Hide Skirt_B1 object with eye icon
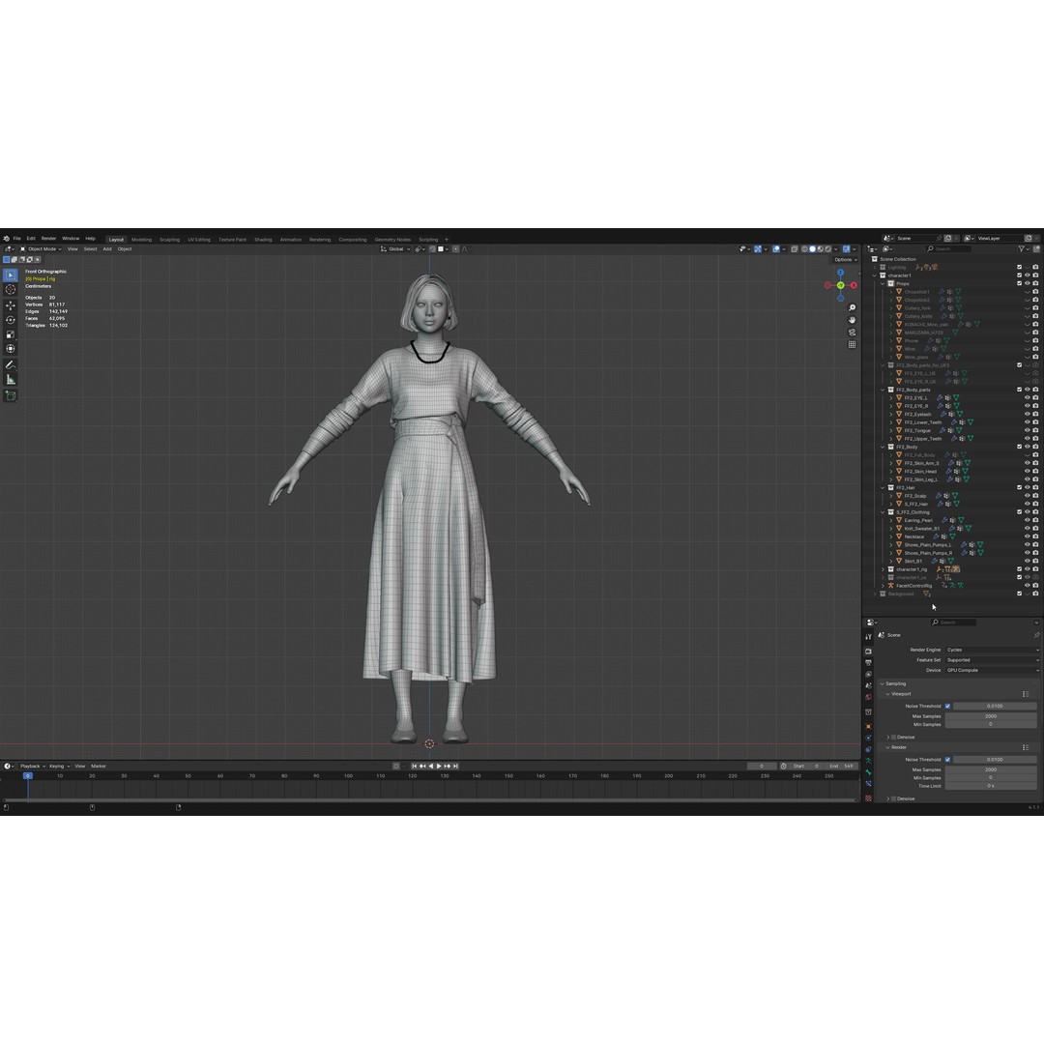 (x=1027, y=561)
